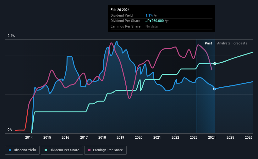Click the 'Feb 26 2024' tooltip date
The width and height of the screenshot is (258, 159).
120,10
